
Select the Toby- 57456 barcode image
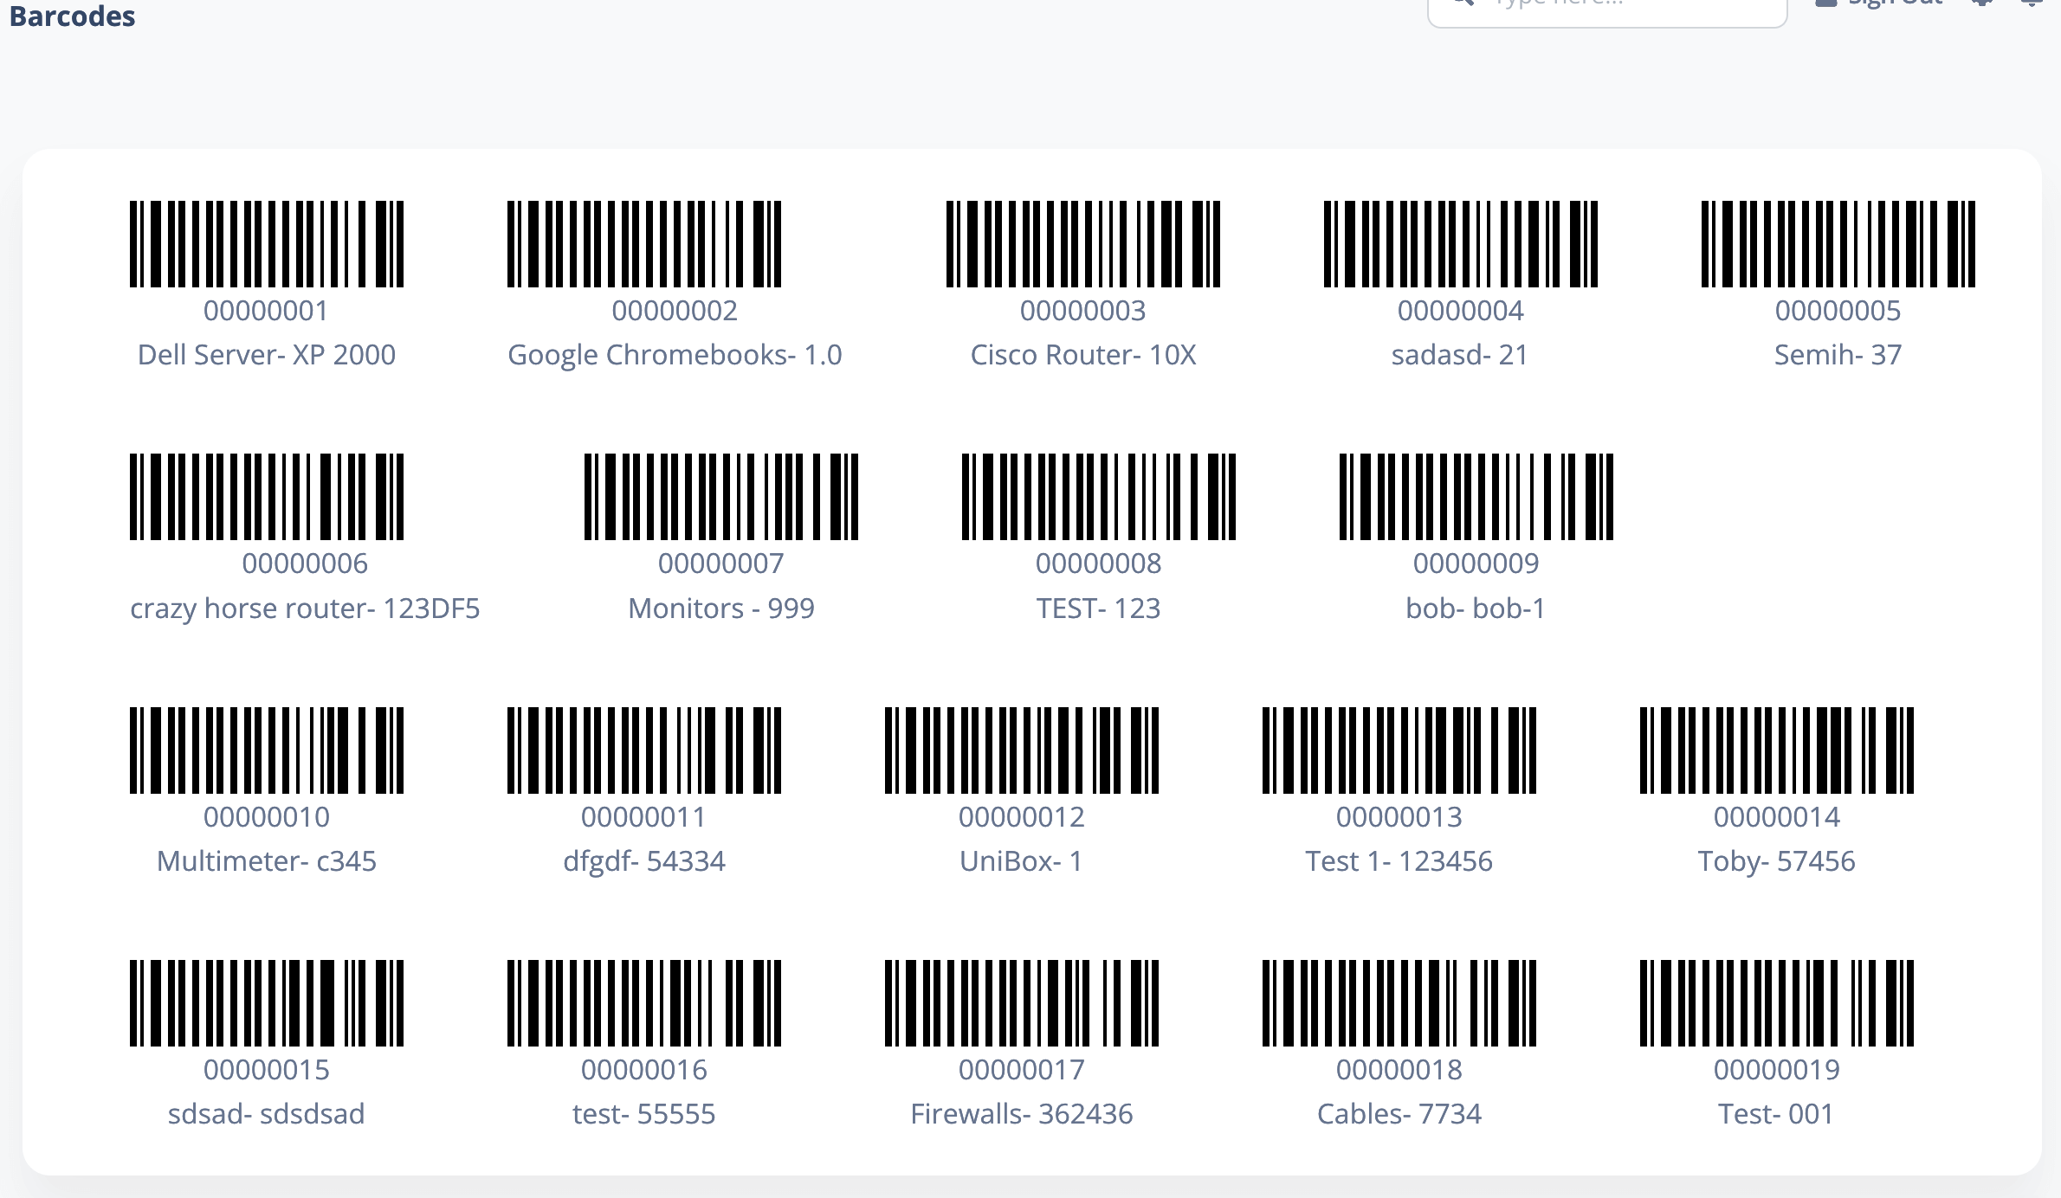tap(1777, 750)
